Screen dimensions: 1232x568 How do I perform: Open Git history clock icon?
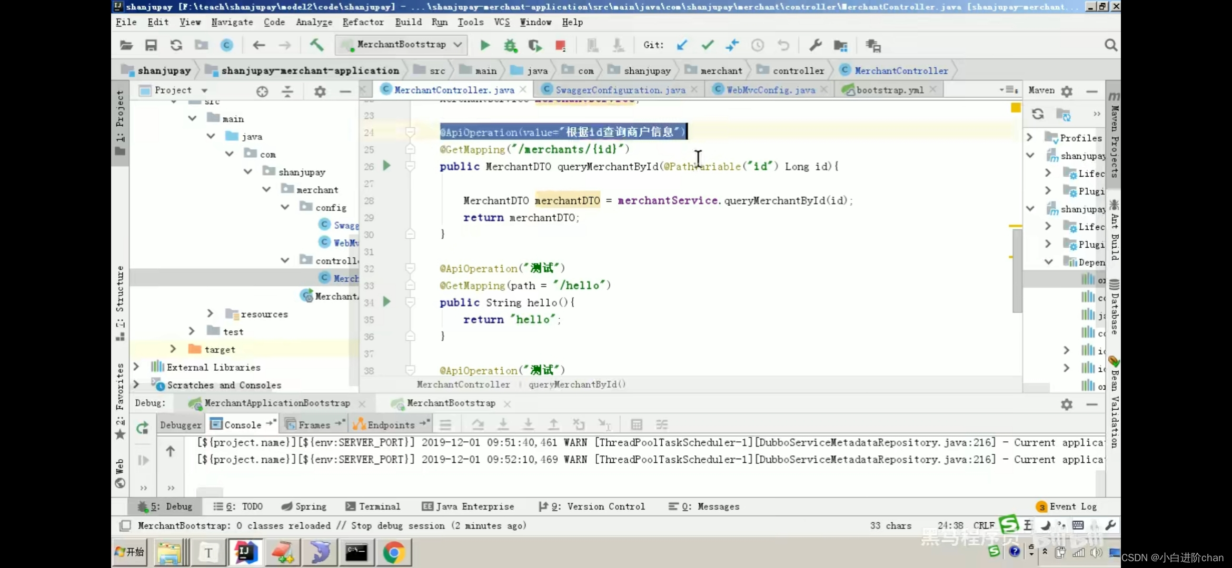coord(758,45)
